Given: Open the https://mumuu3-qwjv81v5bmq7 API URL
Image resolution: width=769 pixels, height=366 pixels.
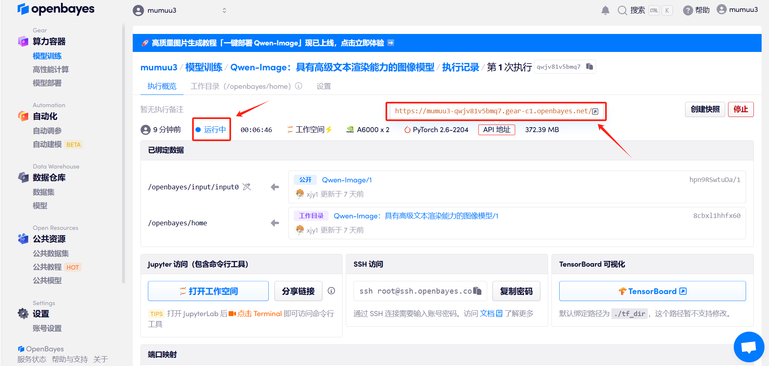Looking at the screenshot, I should (493, 111).
